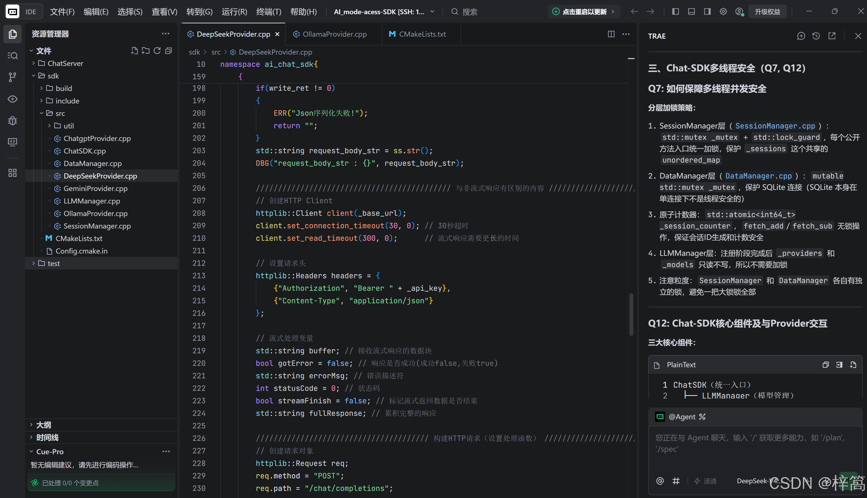Screen dimensions: 867x498
Task: Expand the include folder
Action: [101, 101]
